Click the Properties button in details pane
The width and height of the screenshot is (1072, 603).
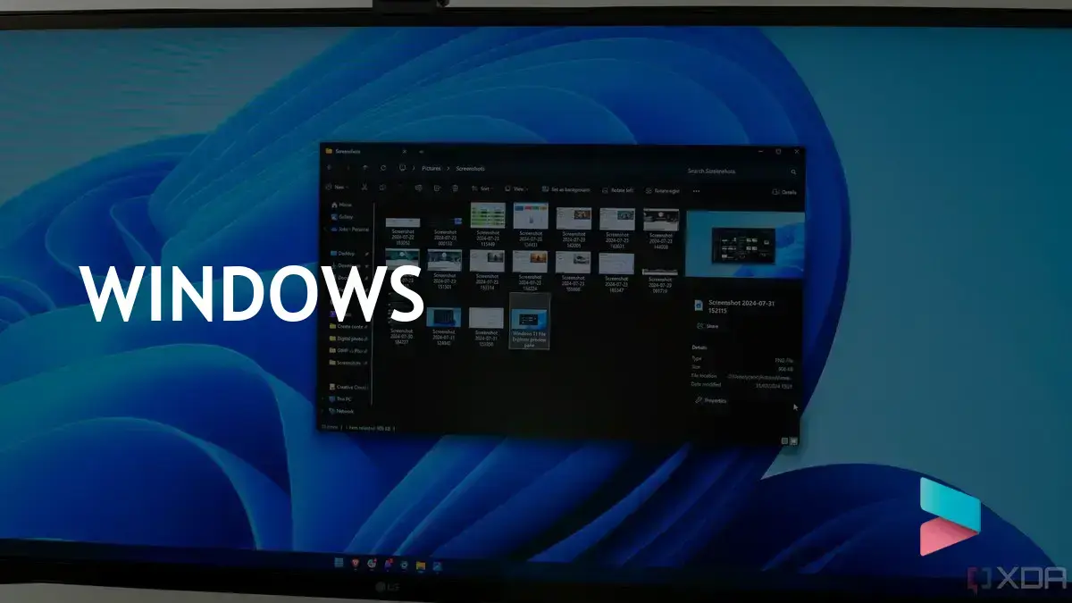tap(711, 400)
